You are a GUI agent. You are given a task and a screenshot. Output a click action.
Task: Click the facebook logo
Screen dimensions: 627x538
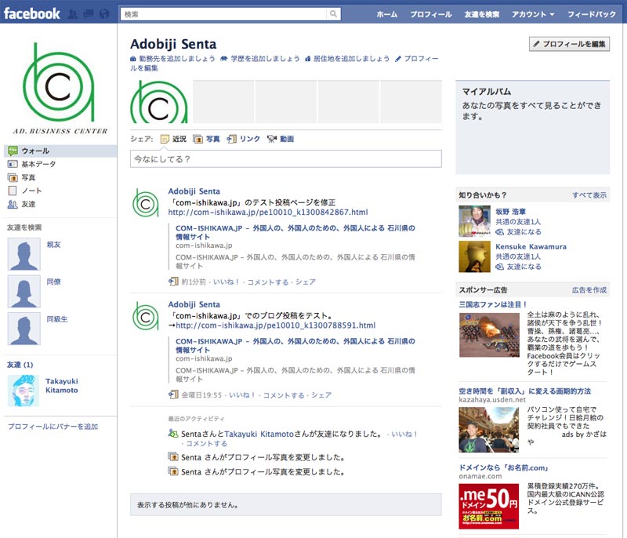32,13
